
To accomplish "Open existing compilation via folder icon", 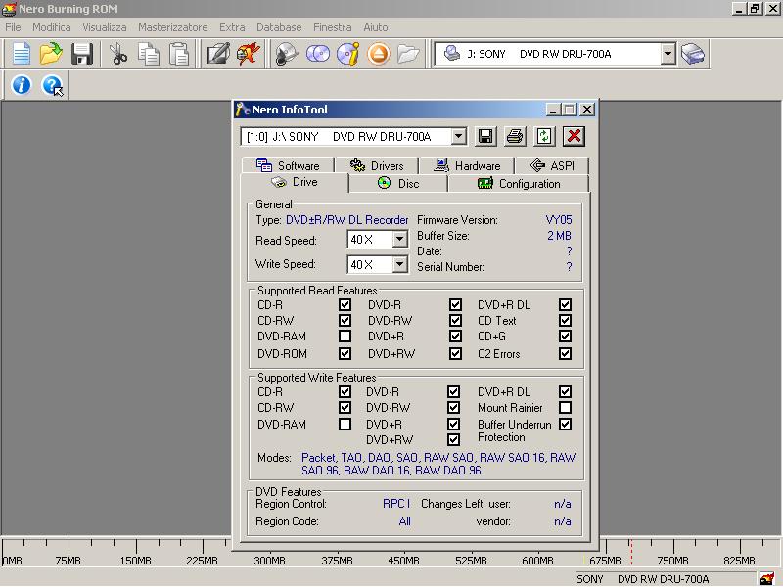I will tap(51, 54).
